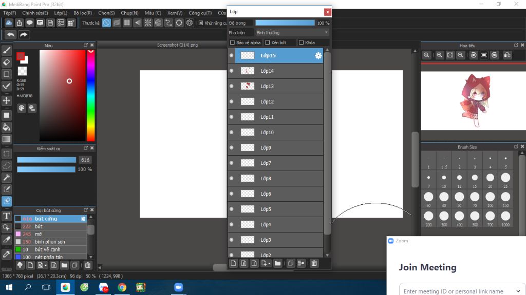Toggle Khóa checkbox
526x295 pixels.
[x=301, y=43]
